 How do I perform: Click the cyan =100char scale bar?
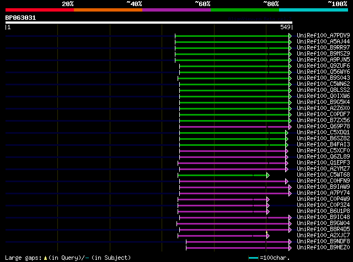[x=253, y=258]
